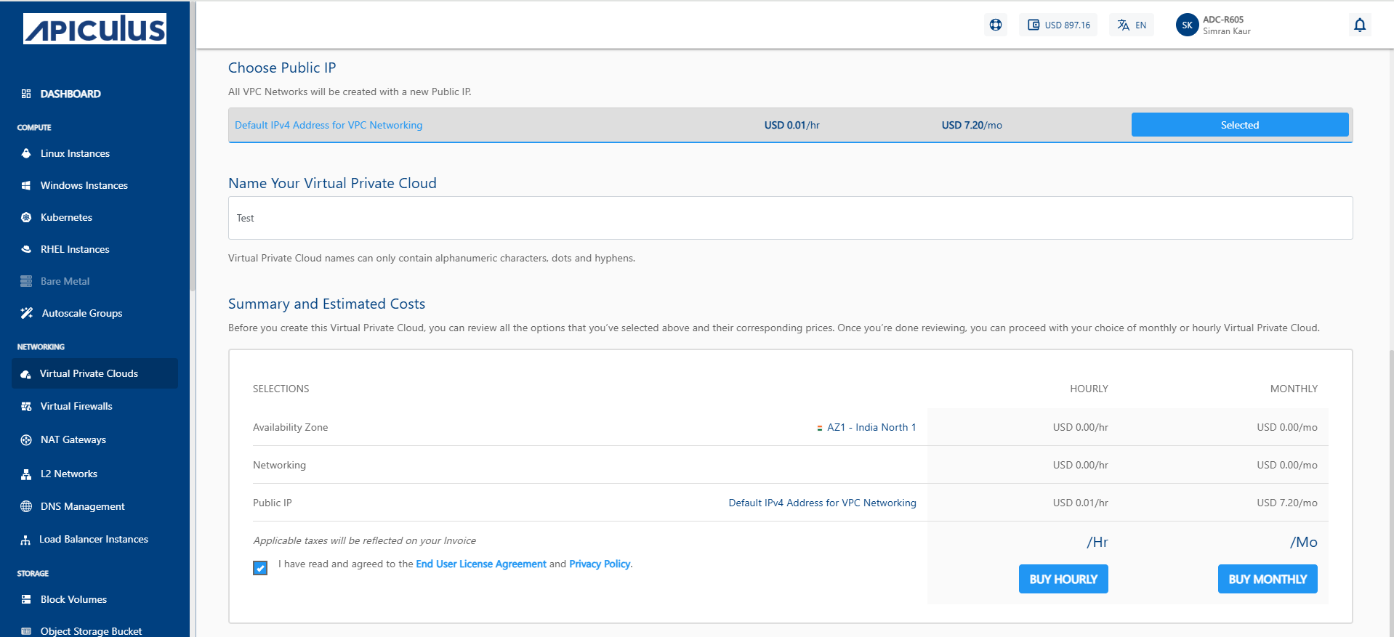Open L2 Networks menu item
This screenshot has width=1394, height=637.
click(x=69, y=474)
